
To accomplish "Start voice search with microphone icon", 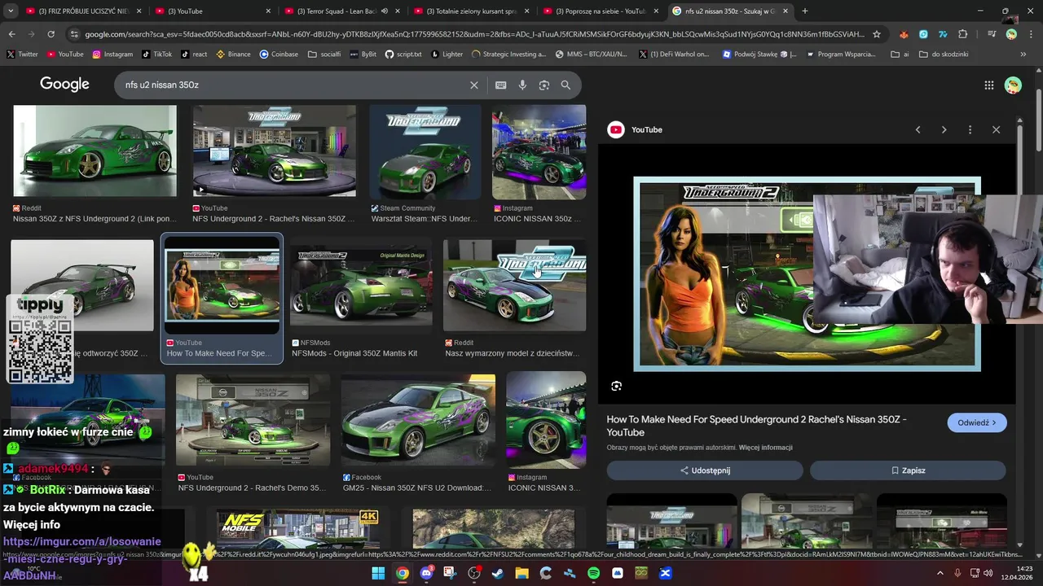I will pyautogui.click(x=522, y=85).
